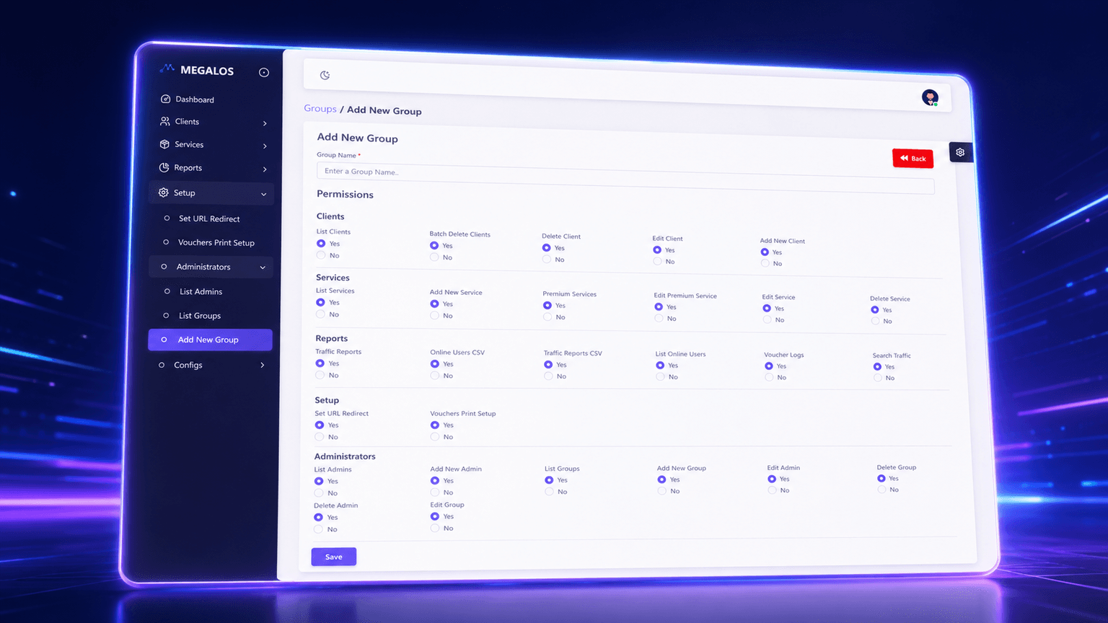
Task: Open the user avatar profile menu
Action: (930, 97)
